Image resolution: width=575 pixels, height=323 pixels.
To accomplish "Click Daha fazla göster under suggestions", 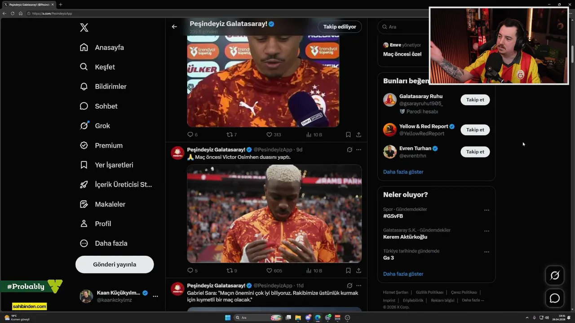I will point(403,172).
